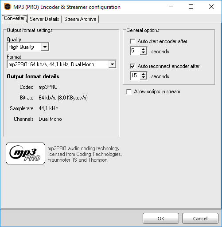This screenshot has width=222, height=227.
Task: Click the Codec value mp3PRO
Action: point(48,87)
